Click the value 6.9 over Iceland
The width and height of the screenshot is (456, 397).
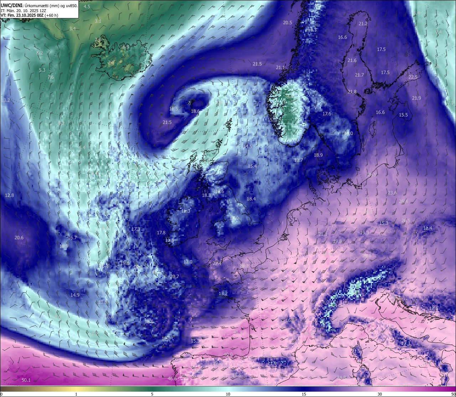pyautogui.click(x=126, y=47)
